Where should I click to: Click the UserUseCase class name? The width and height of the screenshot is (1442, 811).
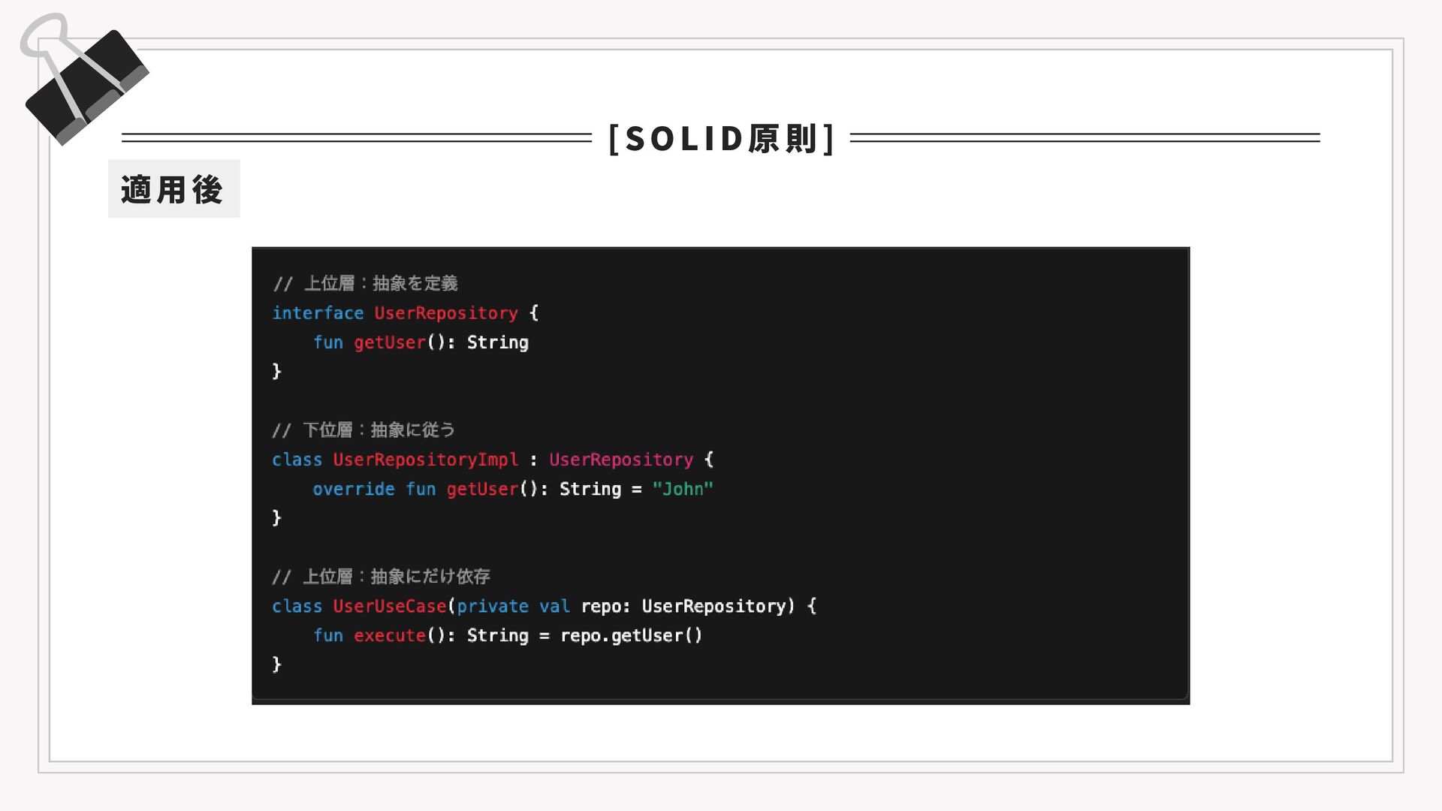pos(390,606)
